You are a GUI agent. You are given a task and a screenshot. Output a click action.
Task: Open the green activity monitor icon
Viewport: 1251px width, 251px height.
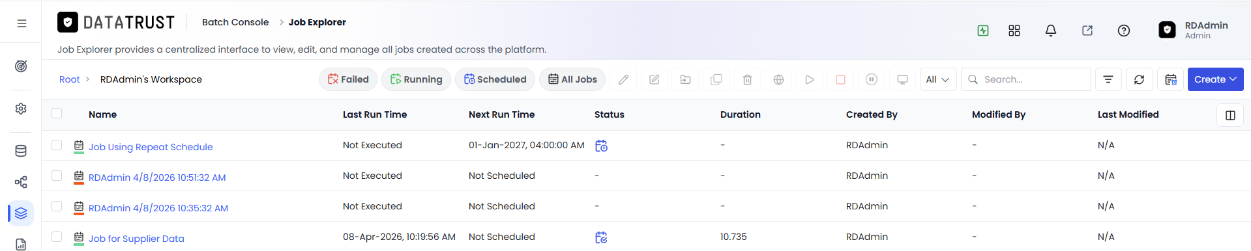(x=983, y=31)
